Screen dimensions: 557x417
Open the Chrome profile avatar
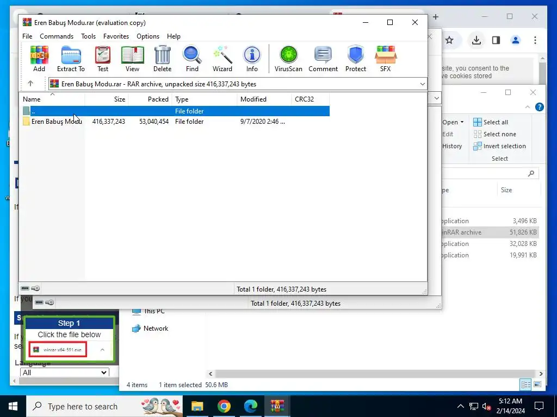click(x=516, y=40)
